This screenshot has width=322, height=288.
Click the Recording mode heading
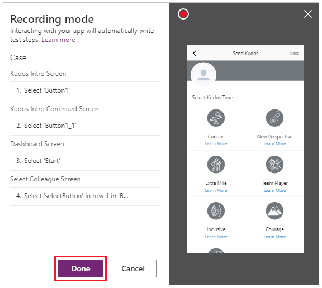point(52,20)
